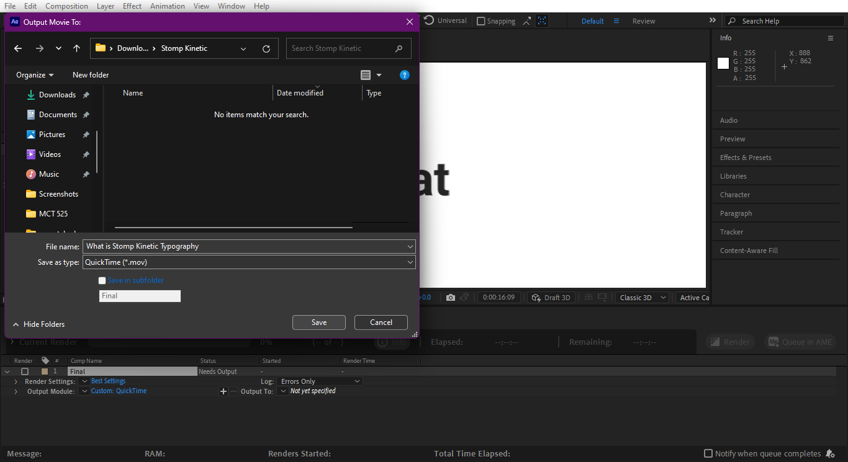This screenshot has width=848, height=462.
Task: Refresh the Stomp Kinetic folder view
Action: (266, 48)
